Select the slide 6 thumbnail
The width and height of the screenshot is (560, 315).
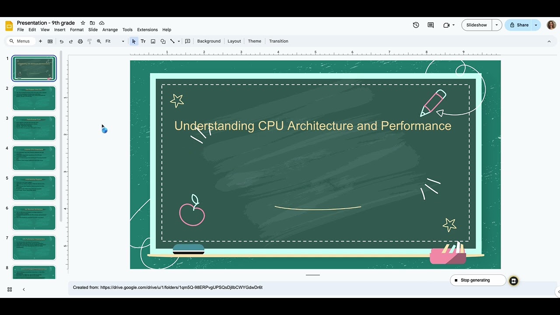[x=34, y=218]
